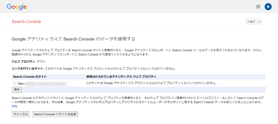
Task: Go to Google logo home
Action: click(17, 7)
